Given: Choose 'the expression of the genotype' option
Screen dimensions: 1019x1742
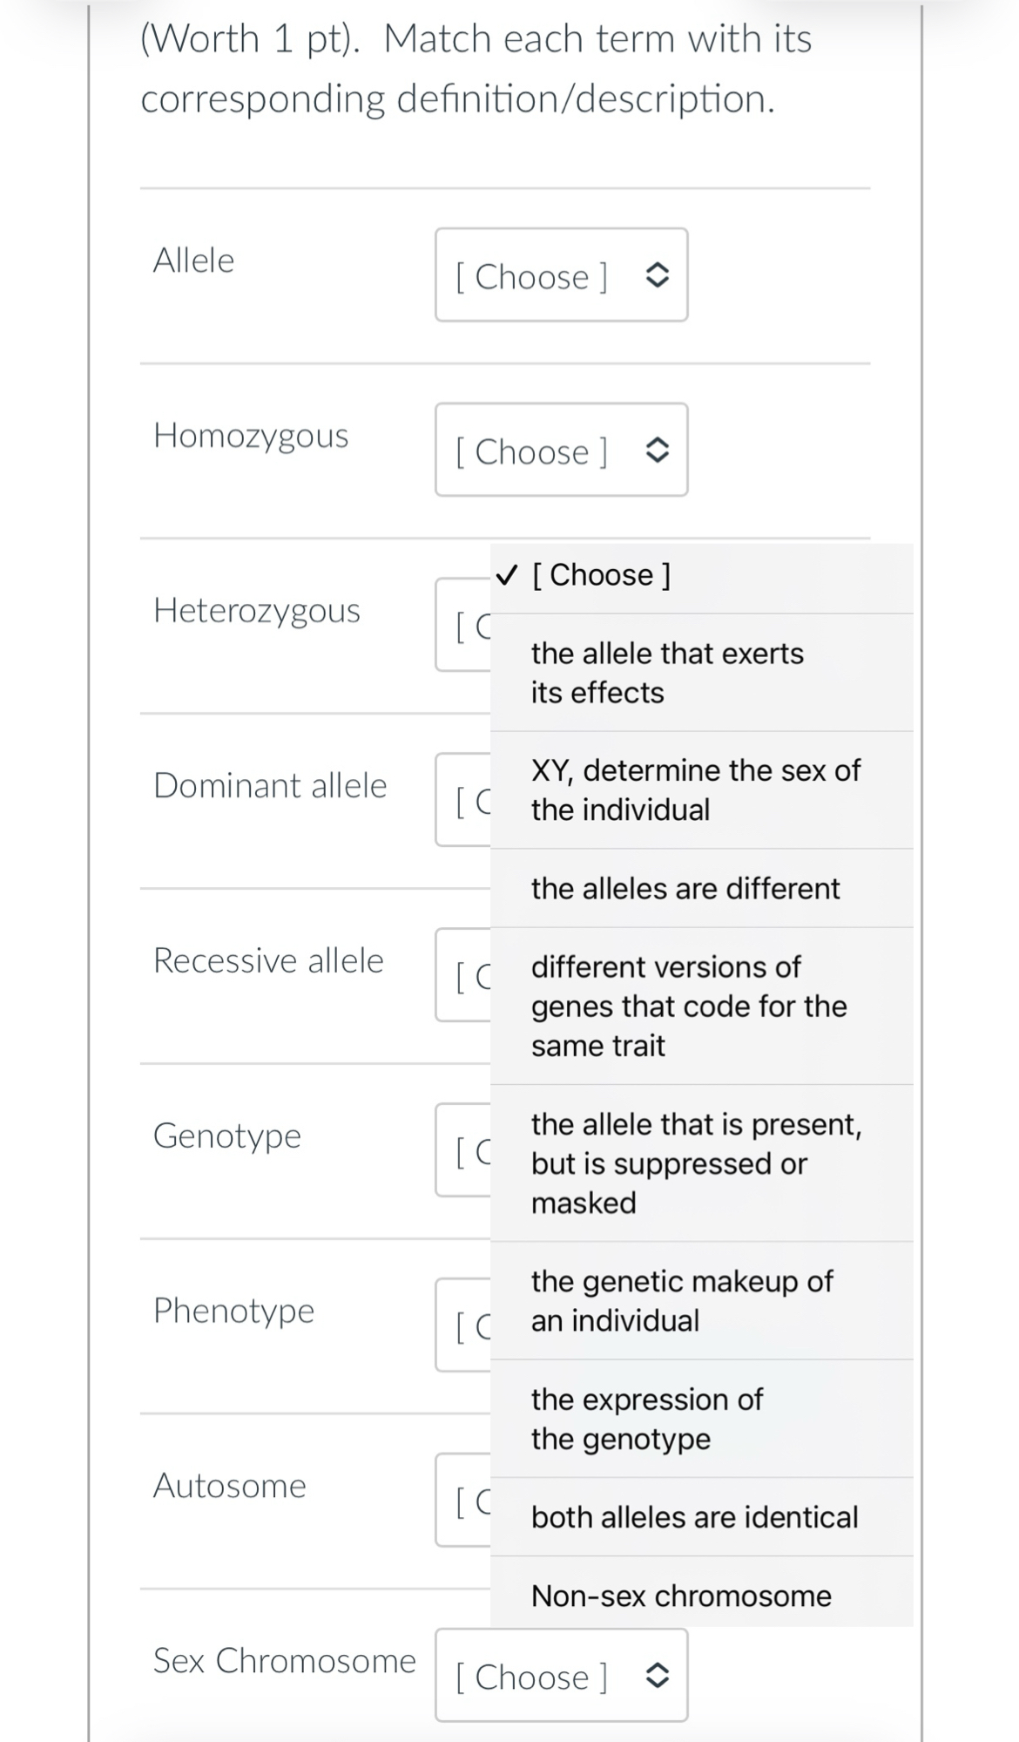Looking at the screenshot, I should click(646, 1419).
